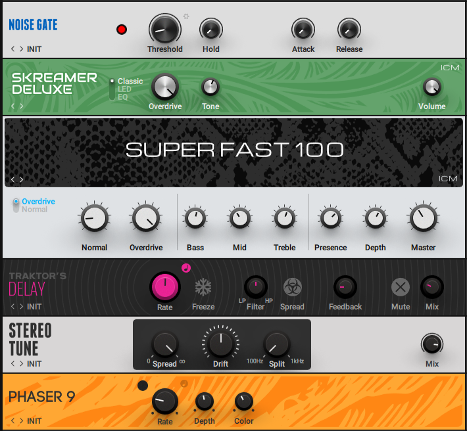
Task: Go to next Stereo Tune preset
Action: tap(22, 363)
